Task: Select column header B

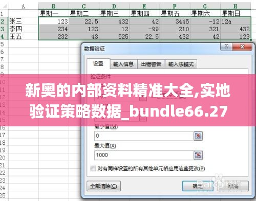Action: 53,7
